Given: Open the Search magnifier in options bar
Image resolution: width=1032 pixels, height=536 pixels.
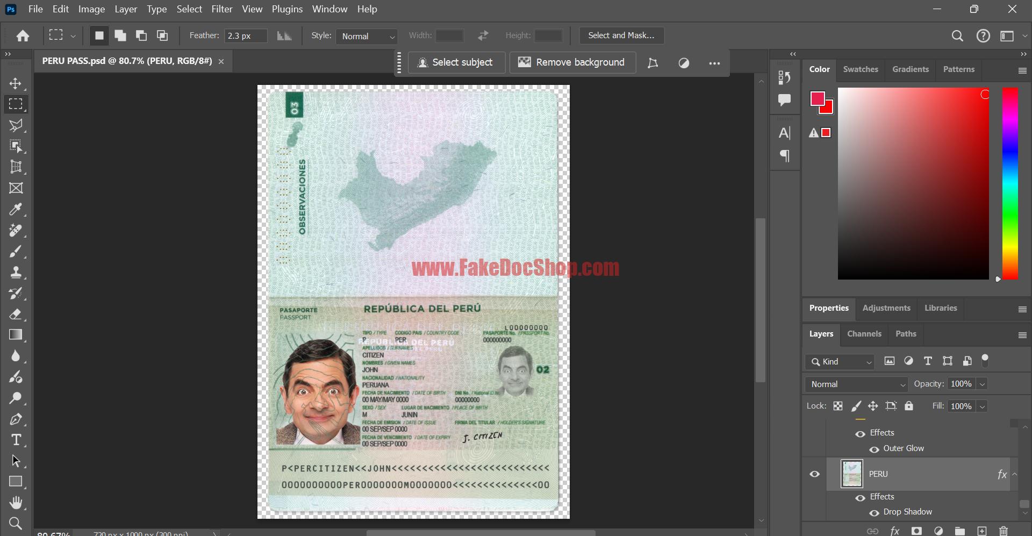Looking at the screenshot, I should tap(957, 36).
